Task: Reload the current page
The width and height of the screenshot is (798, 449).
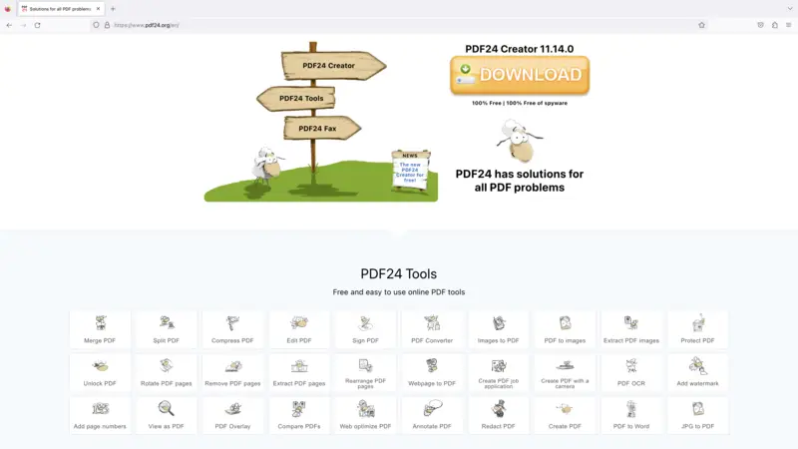Action: 37,25
